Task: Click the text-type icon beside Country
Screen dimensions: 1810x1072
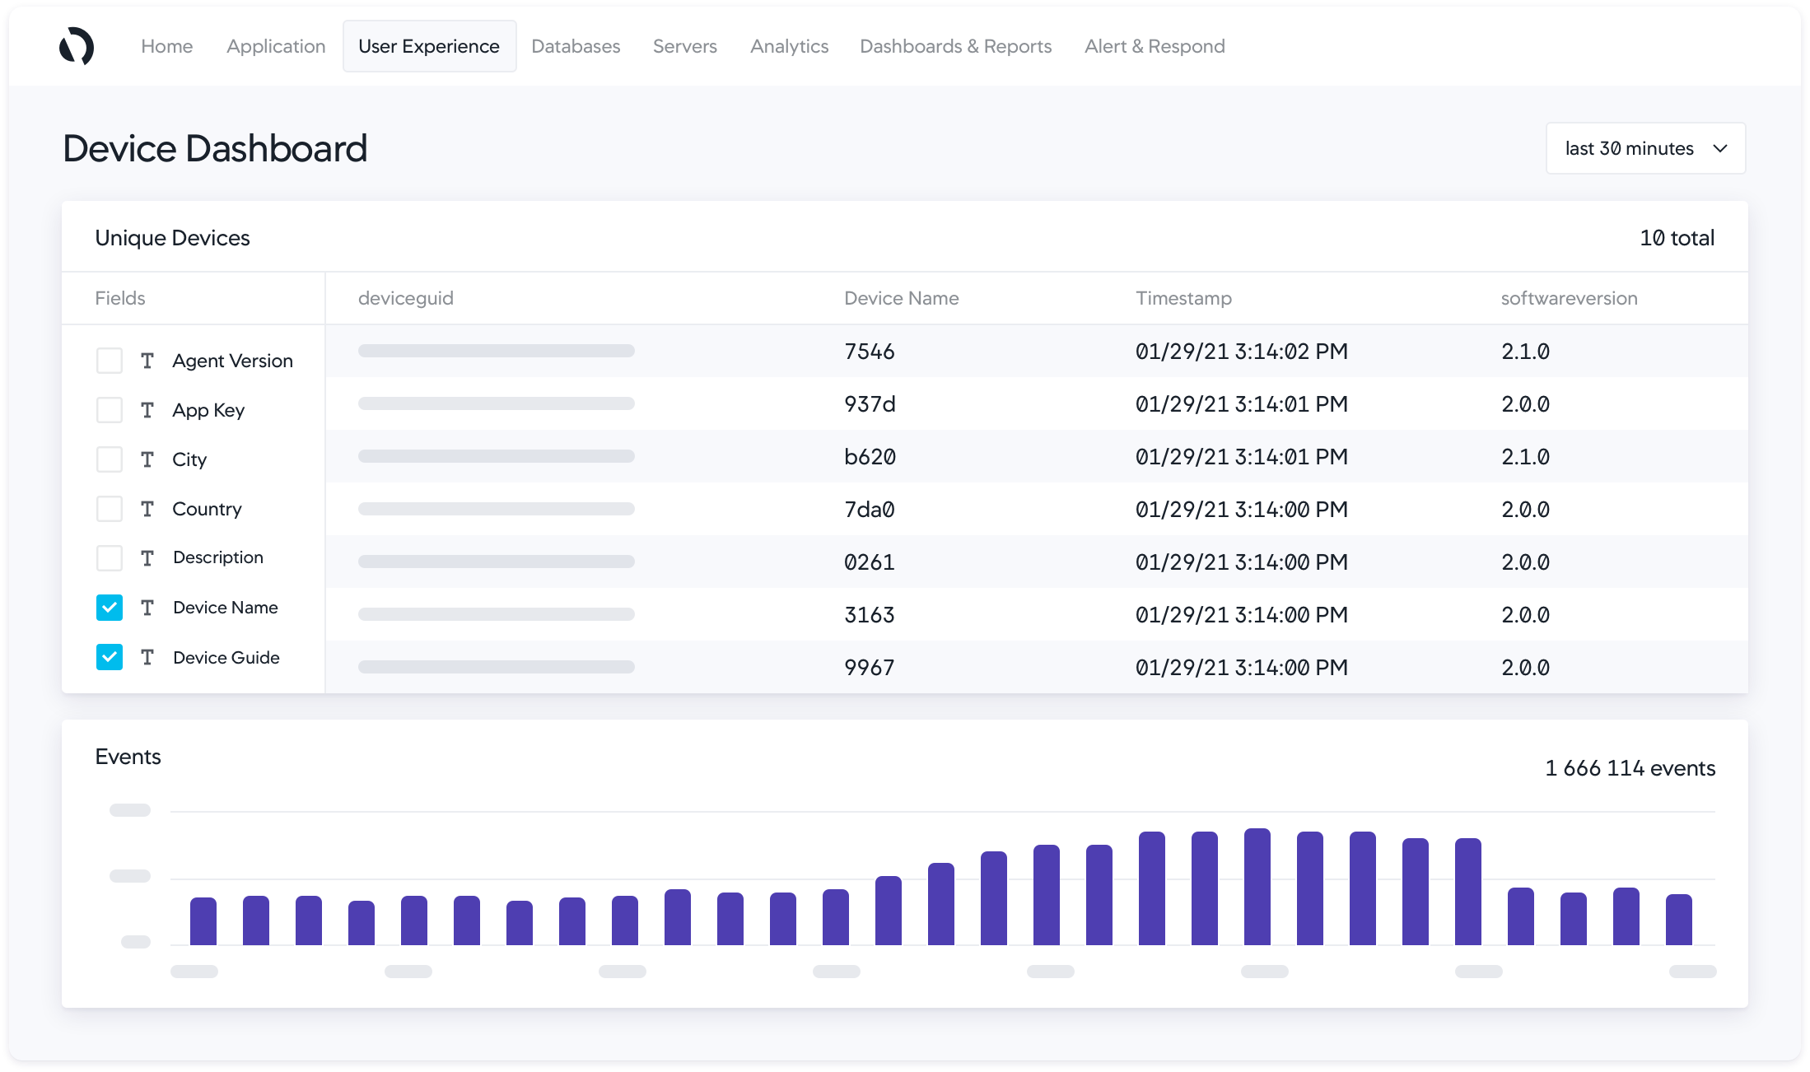Action: tap(147, 509)
